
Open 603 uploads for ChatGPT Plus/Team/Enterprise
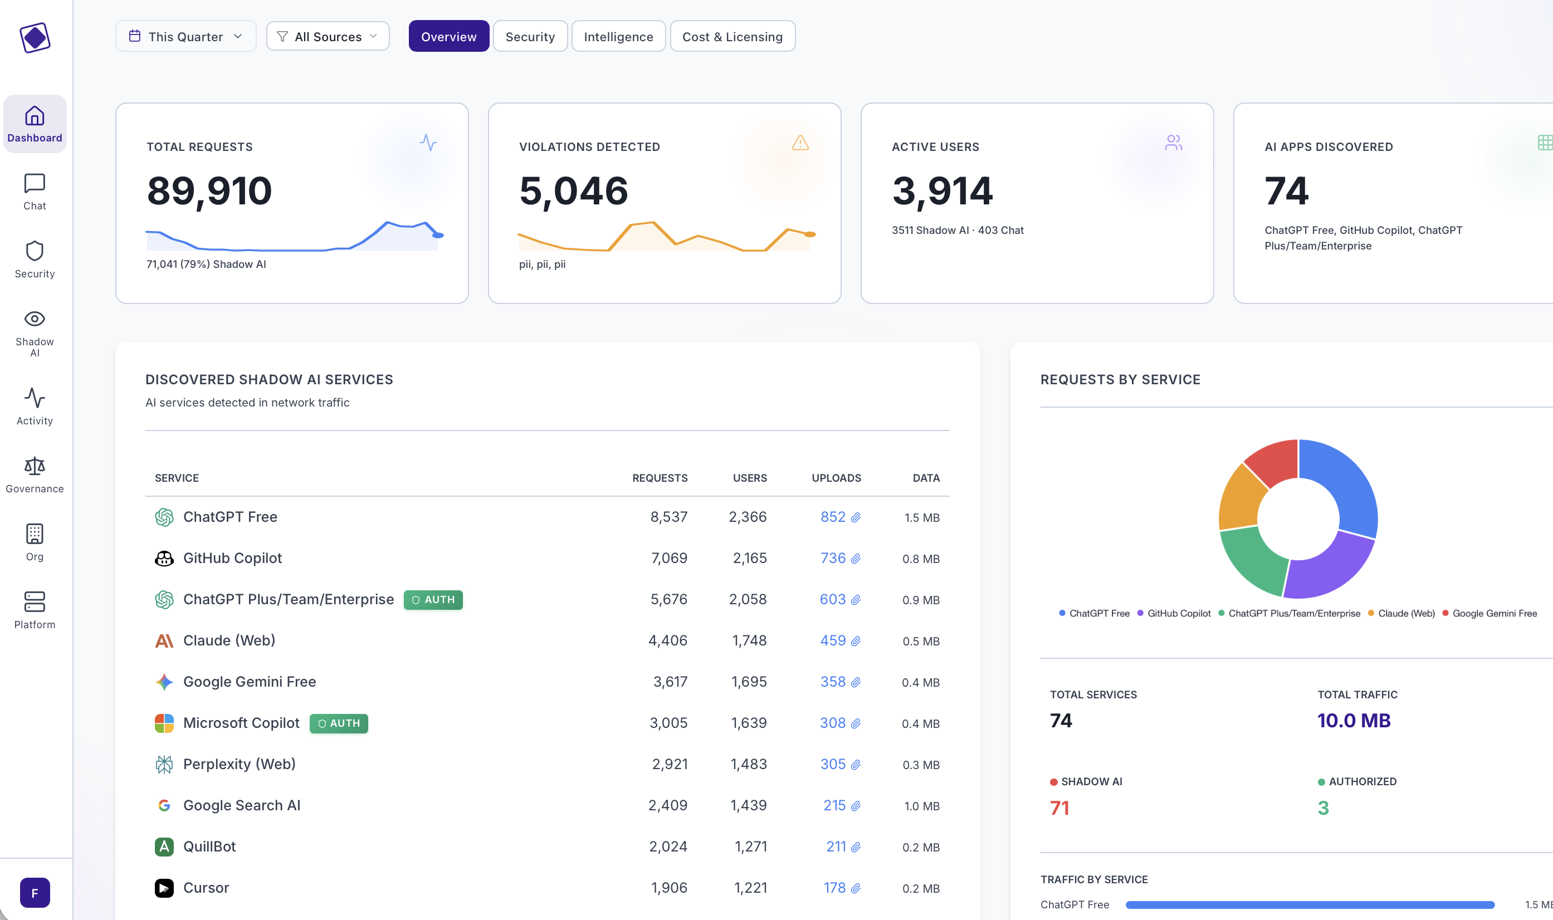(x=840, y=599)
